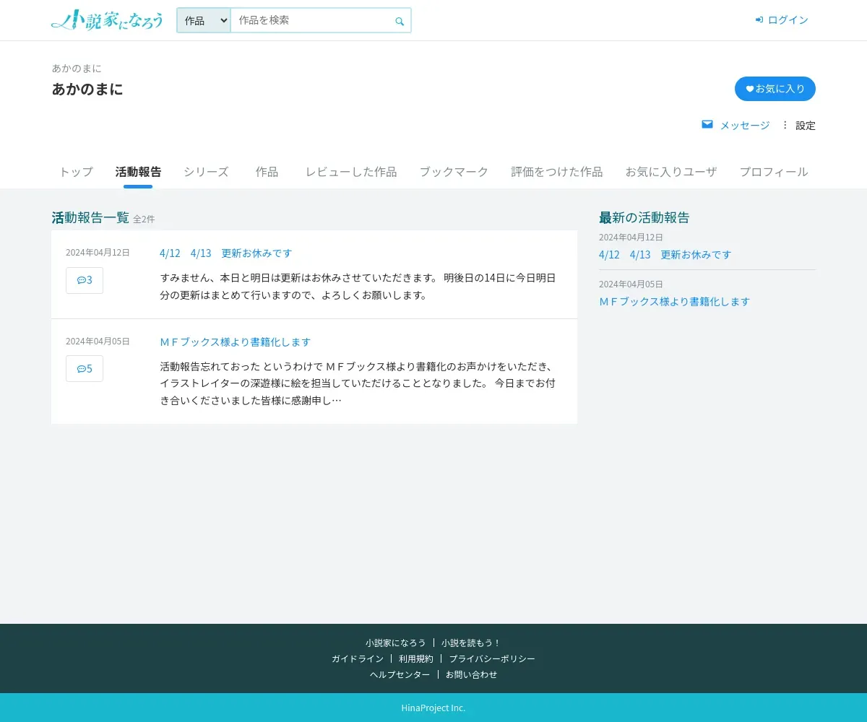The height and width of the screenshot is (722, 867).
Task: Click the ログイン link with icon
Action: pyautogui.click(x=782, y=20)
